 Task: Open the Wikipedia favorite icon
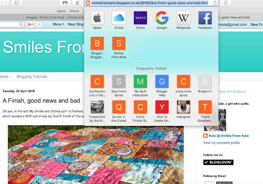[184, 18]
